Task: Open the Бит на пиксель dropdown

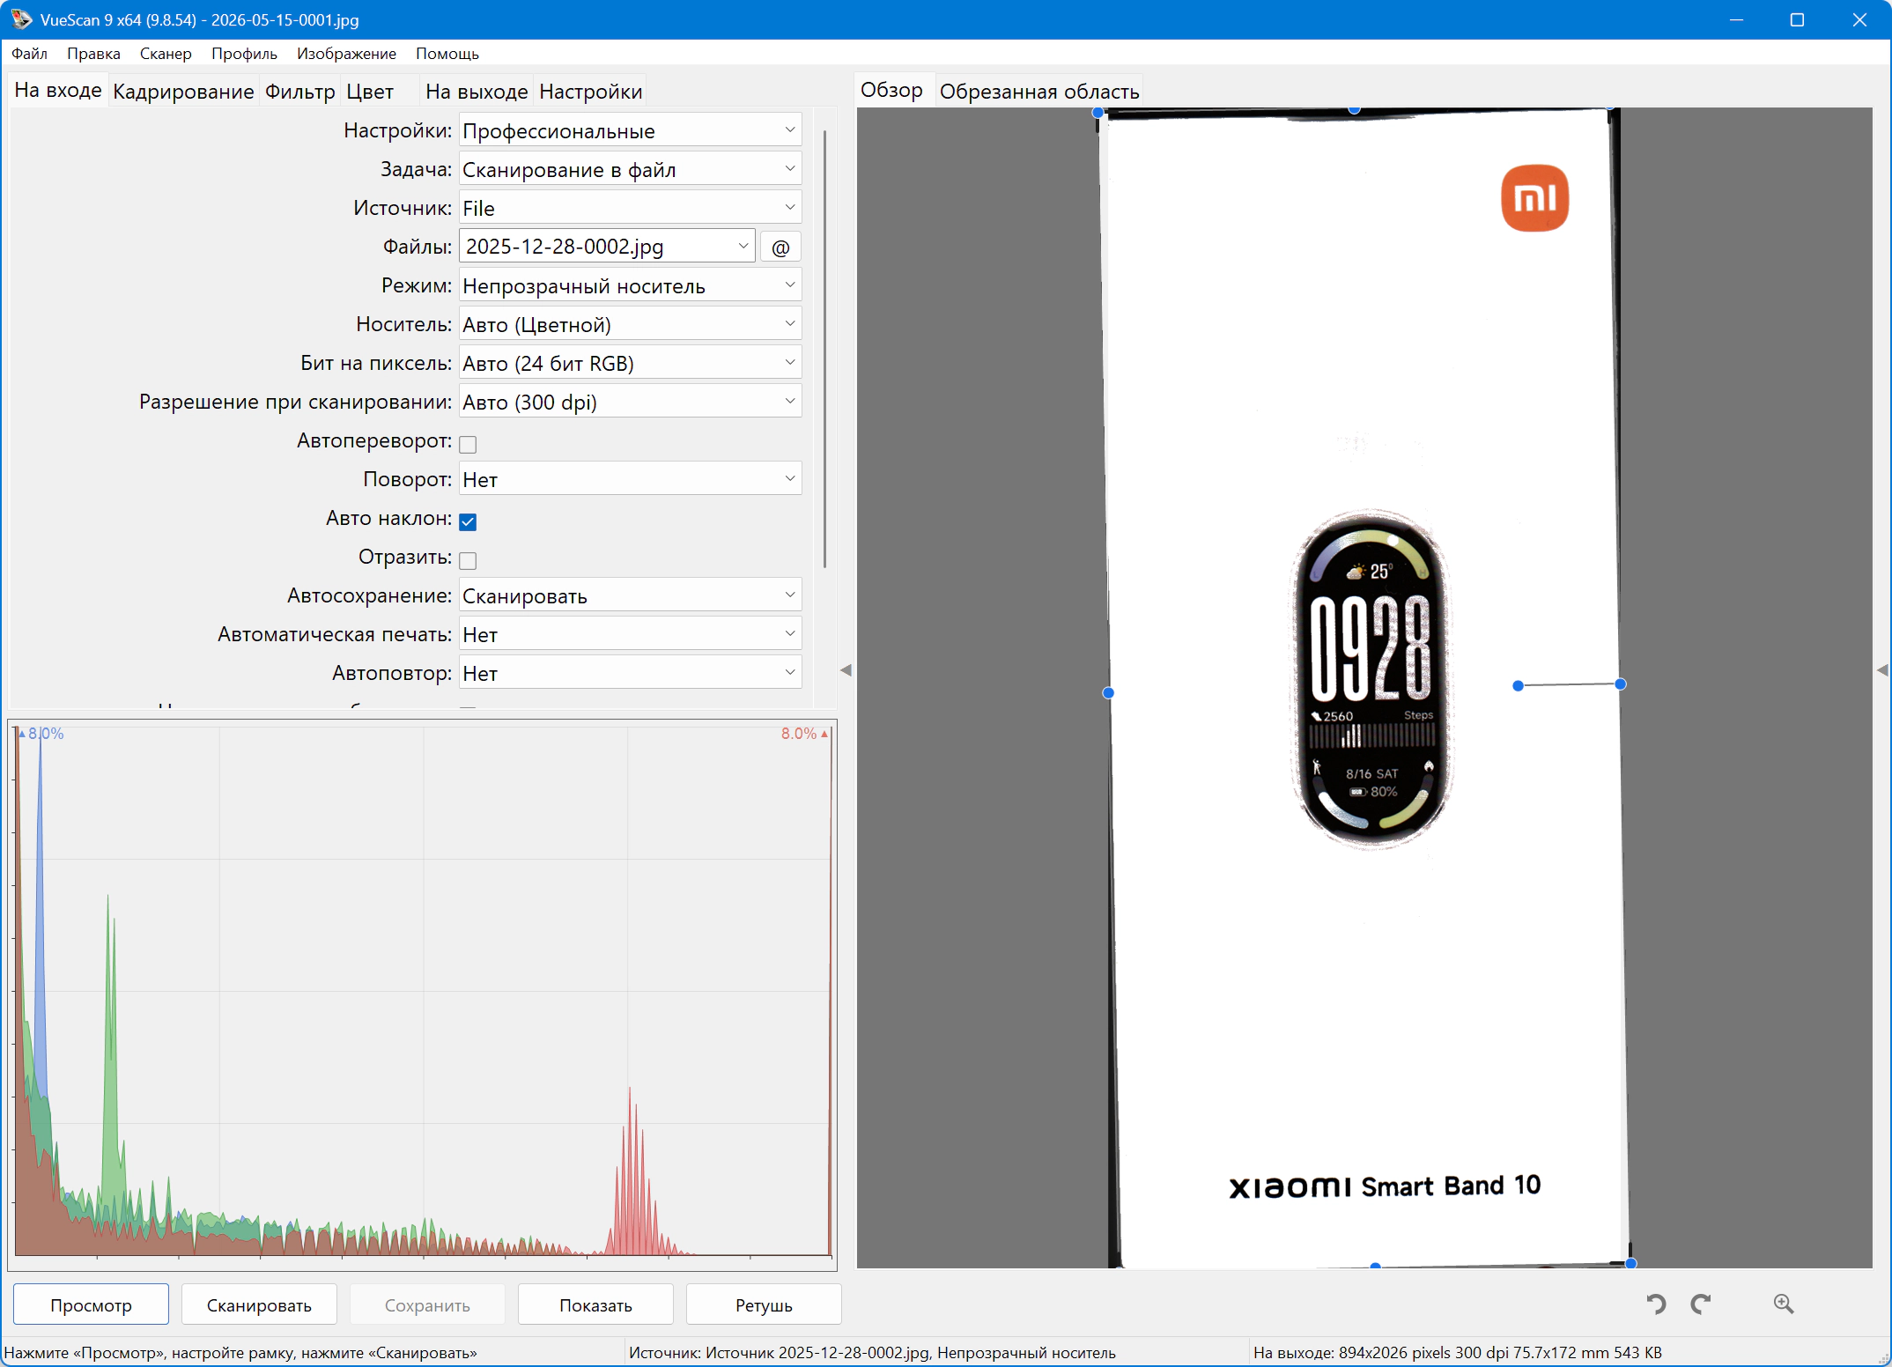Action: pyautogui.click(x=630, y=363)
